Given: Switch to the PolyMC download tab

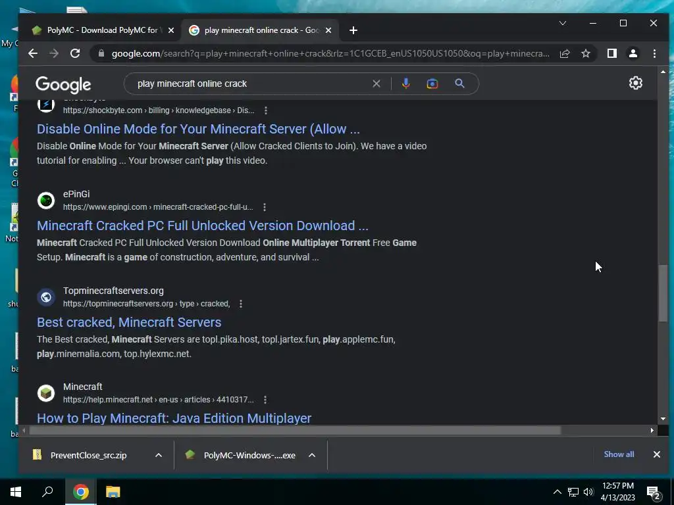Looking at the screenshot, I should point(102,30).
